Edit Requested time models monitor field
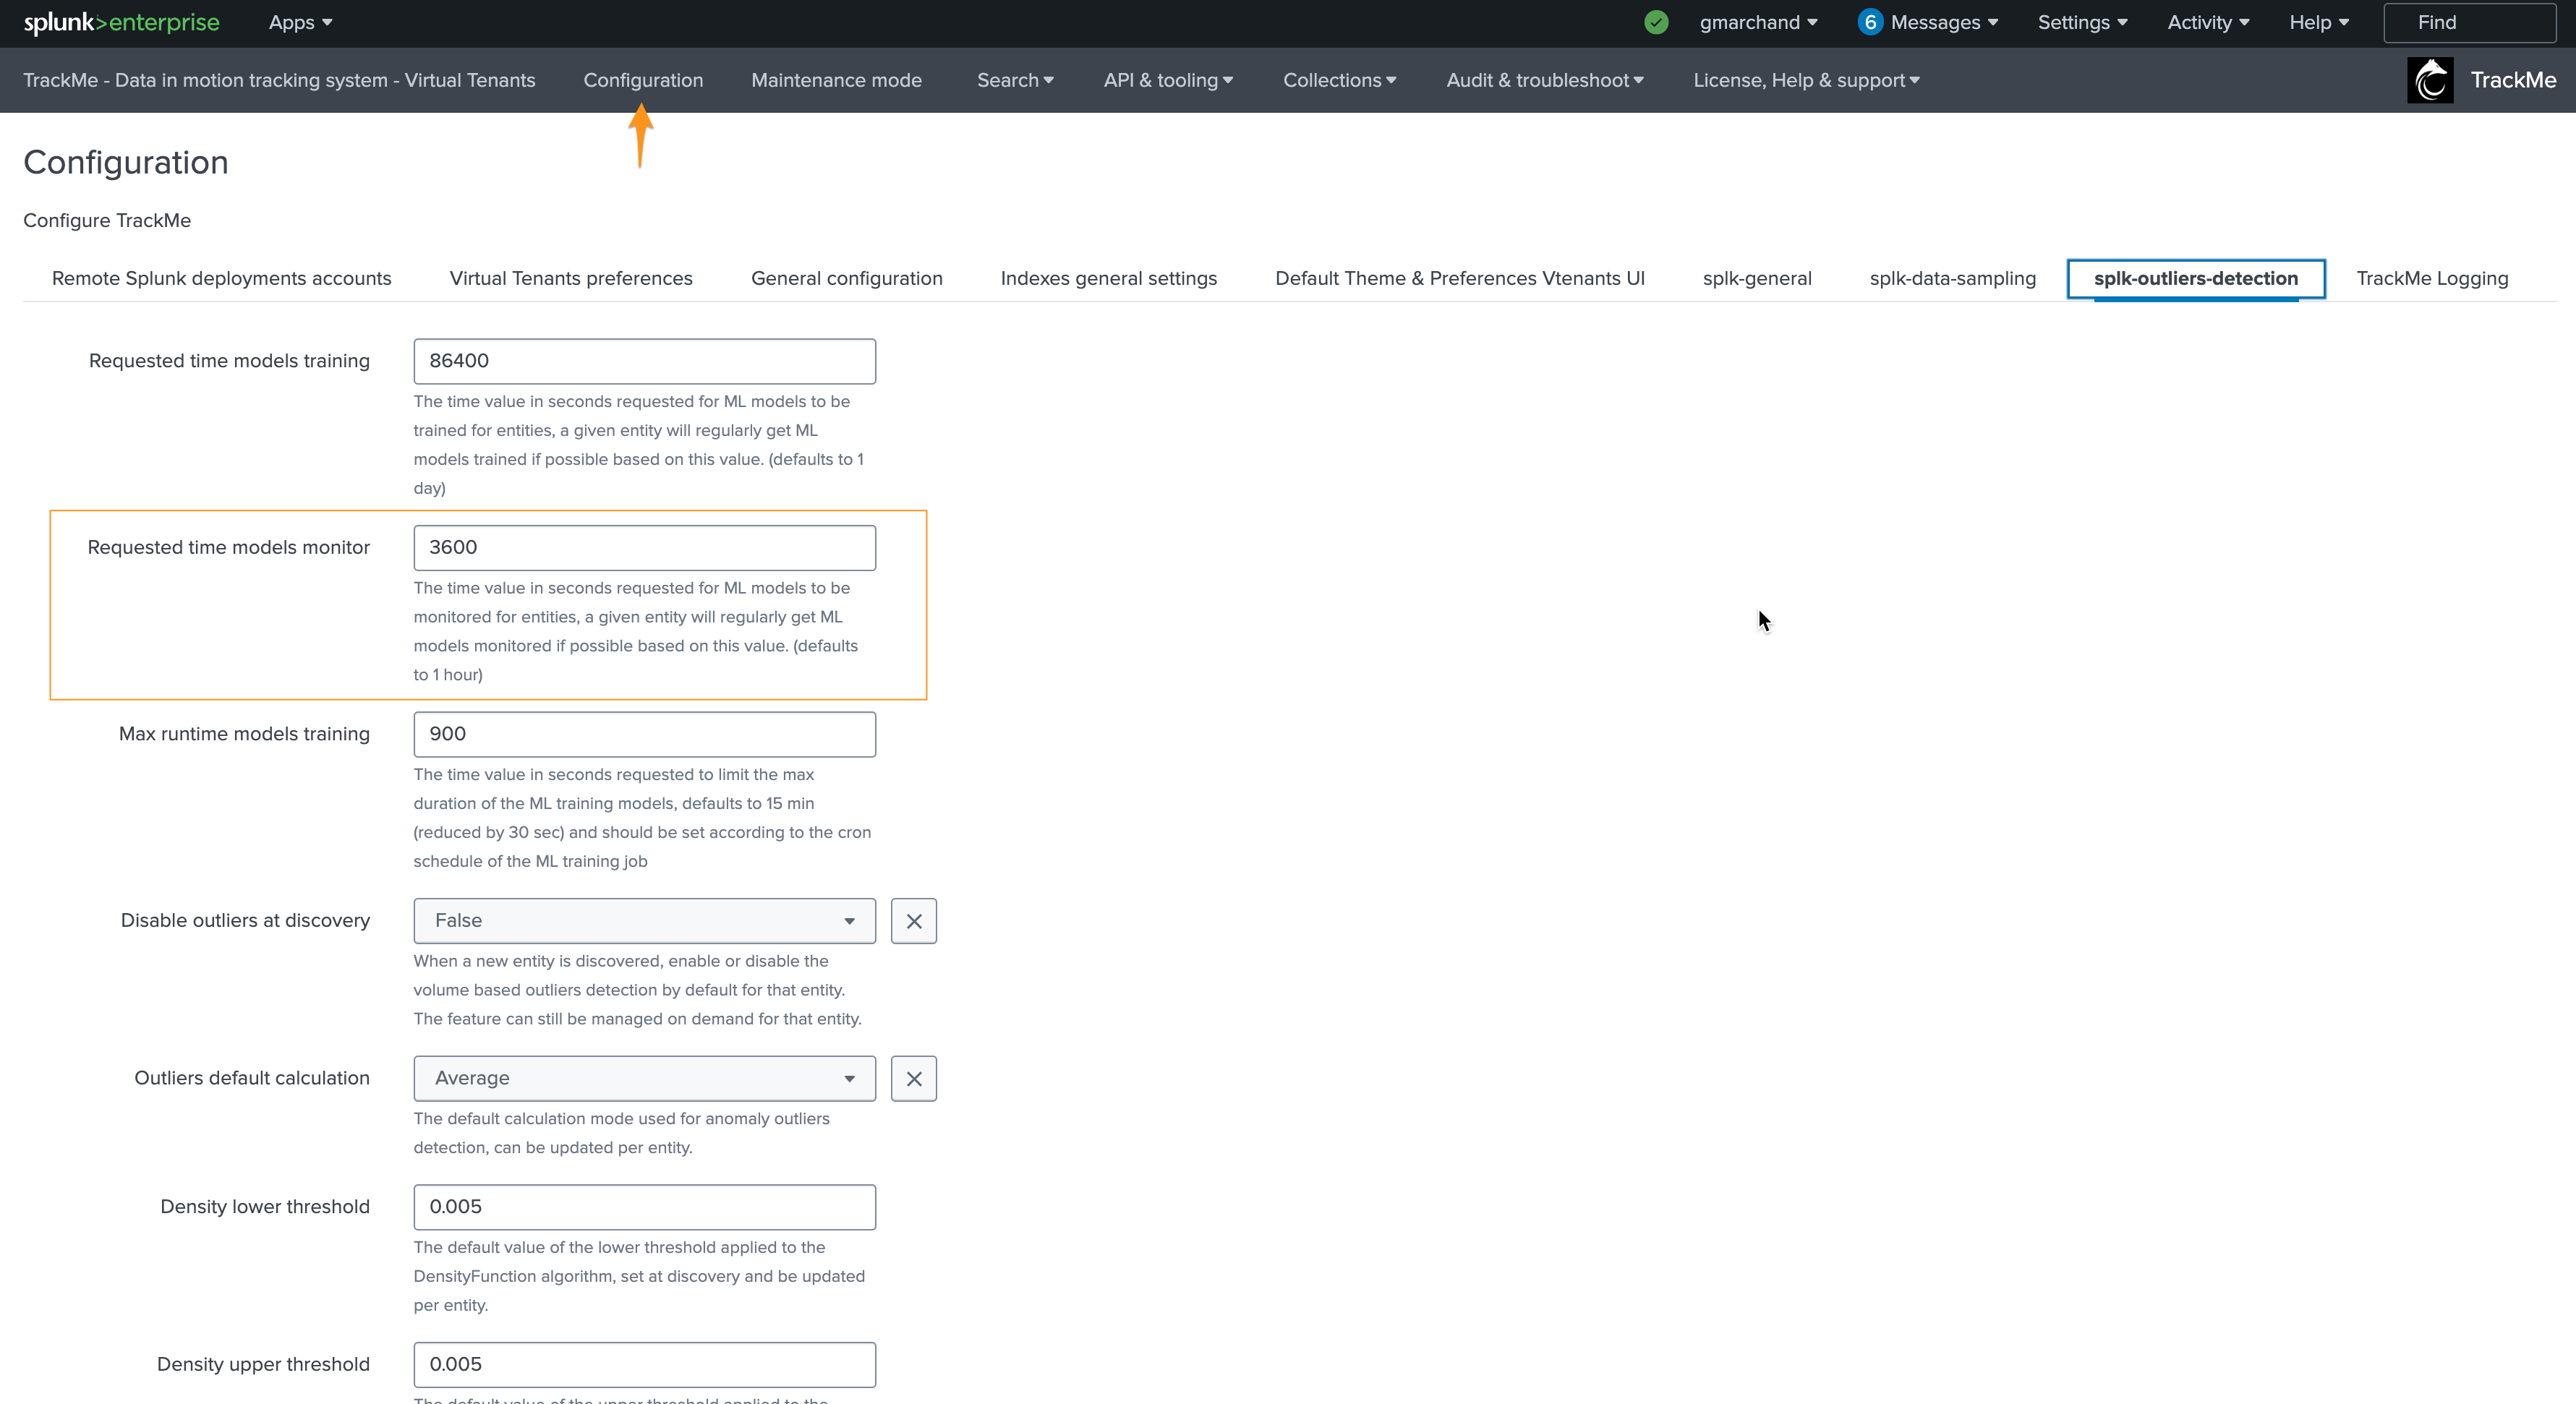This screenshot has width=2576, height=1404. [x=645, y=548]
